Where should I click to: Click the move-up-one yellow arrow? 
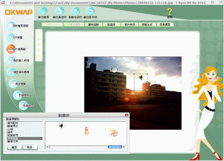click(x=38, y=39)
